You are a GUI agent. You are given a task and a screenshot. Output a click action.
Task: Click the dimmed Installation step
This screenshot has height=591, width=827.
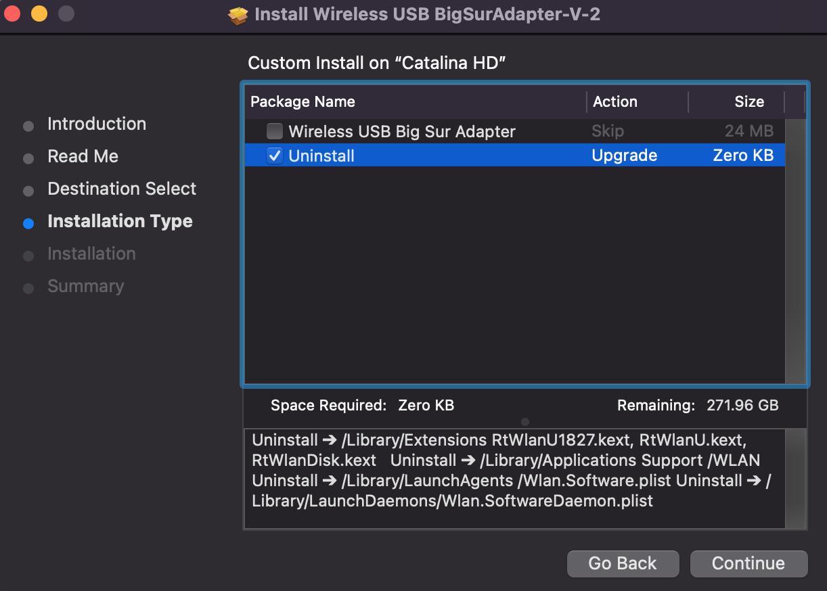click(x=91, y=254)
